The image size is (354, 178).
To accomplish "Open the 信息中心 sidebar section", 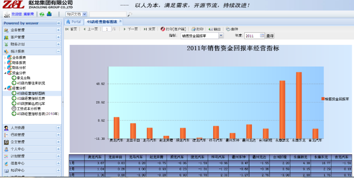I will tap(32, 163).
